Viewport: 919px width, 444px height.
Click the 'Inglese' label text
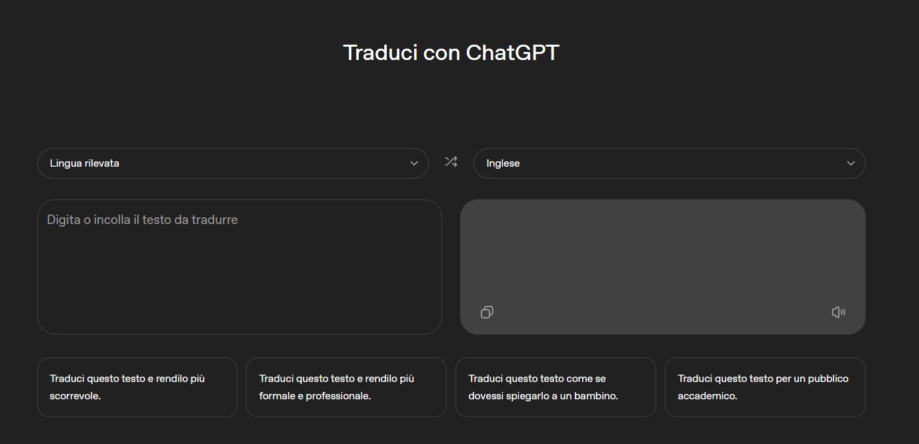pyautogui.click(x=503, y=163)
